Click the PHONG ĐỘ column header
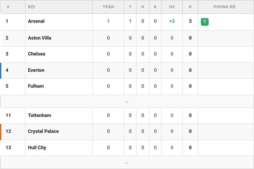This screenshot has height=169, width=254. pos(225,7)
